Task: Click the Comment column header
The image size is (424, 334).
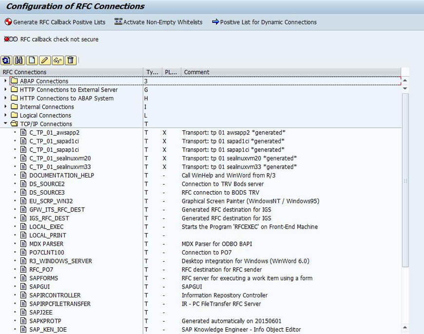Action: (196, 72)
